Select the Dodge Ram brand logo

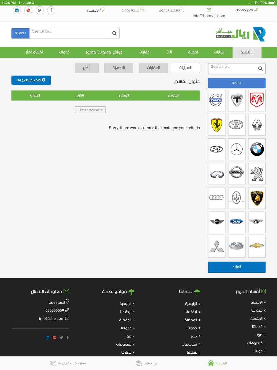(257, 100)
